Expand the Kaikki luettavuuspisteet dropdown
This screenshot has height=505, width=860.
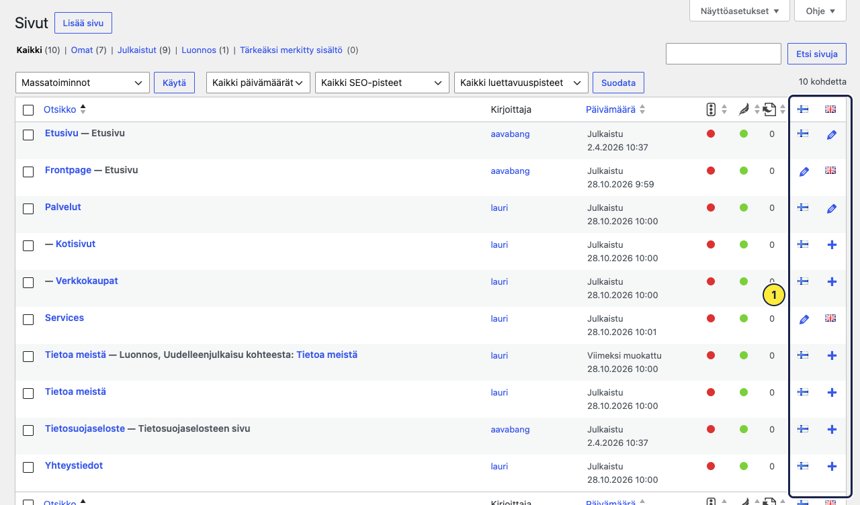pos(521,83)
